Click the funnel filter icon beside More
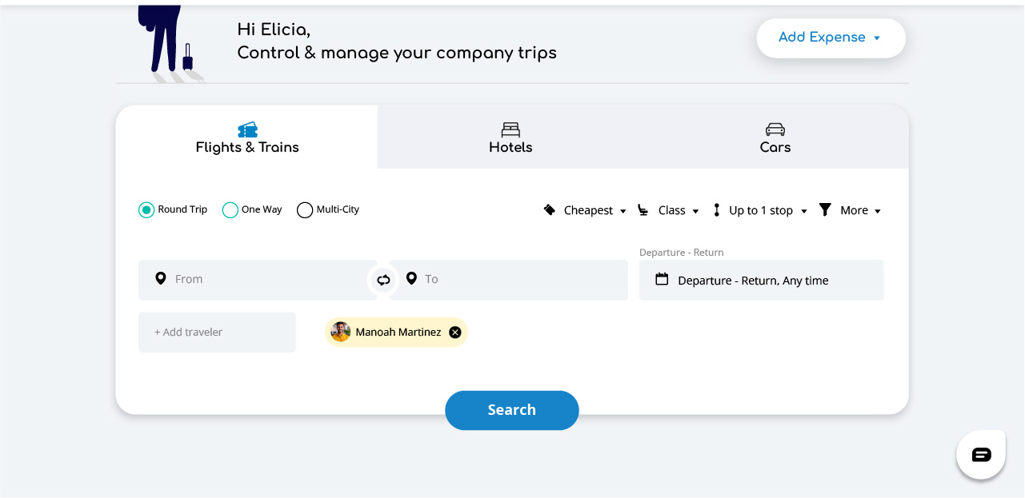The height and width of the screenshot is (498, 1025). click(x=825, y=209)
